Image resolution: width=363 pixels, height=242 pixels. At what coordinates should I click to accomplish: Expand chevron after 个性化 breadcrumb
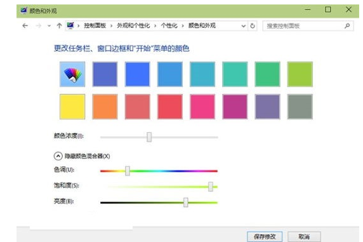click(183, 25)
